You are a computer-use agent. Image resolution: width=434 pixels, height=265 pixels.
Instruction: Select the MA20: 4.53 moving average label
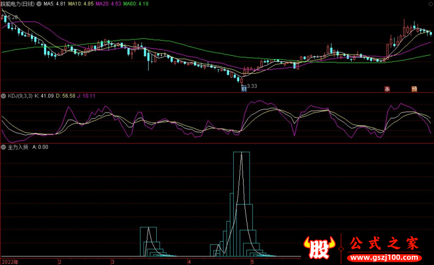pos(108,4)
